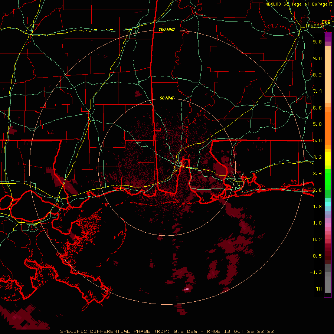The width and height of the screenshot is (334, 334).
Task: Click the 4.2 scale value
Action: (x=317, y=157)
